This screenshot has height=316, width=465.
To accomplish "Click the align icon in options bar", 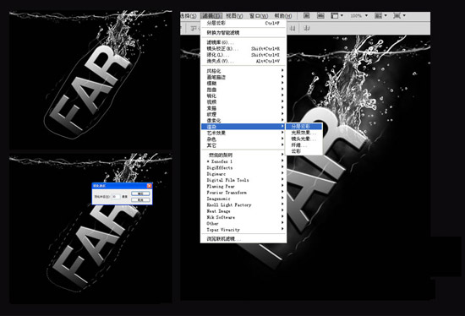I will (293, 29).
